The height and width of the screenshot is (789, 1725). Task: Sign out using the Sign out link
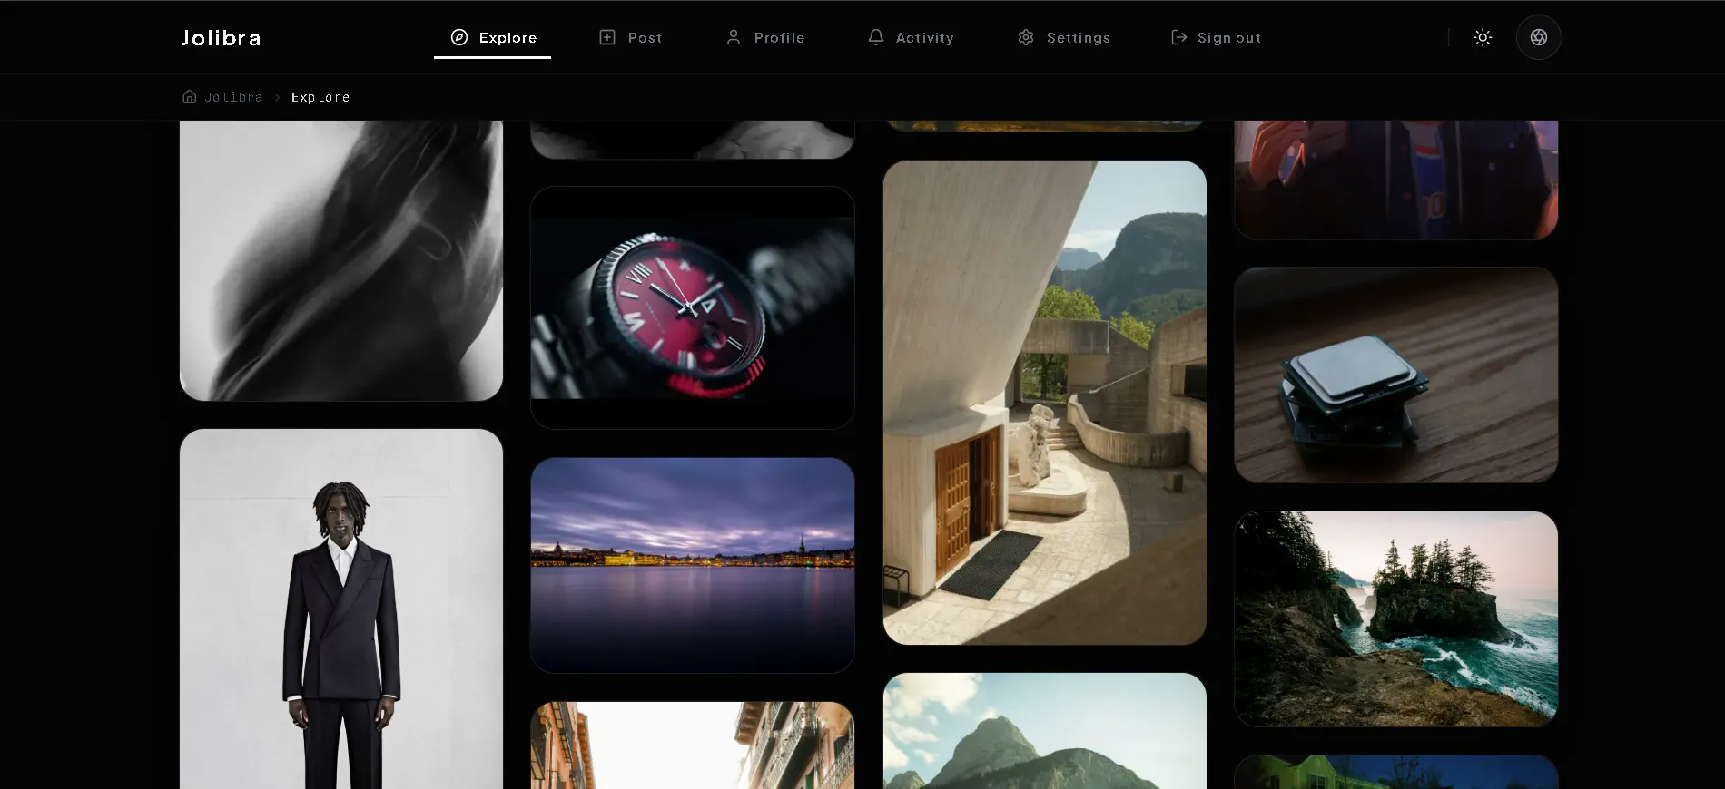[x=1216, y=37]
